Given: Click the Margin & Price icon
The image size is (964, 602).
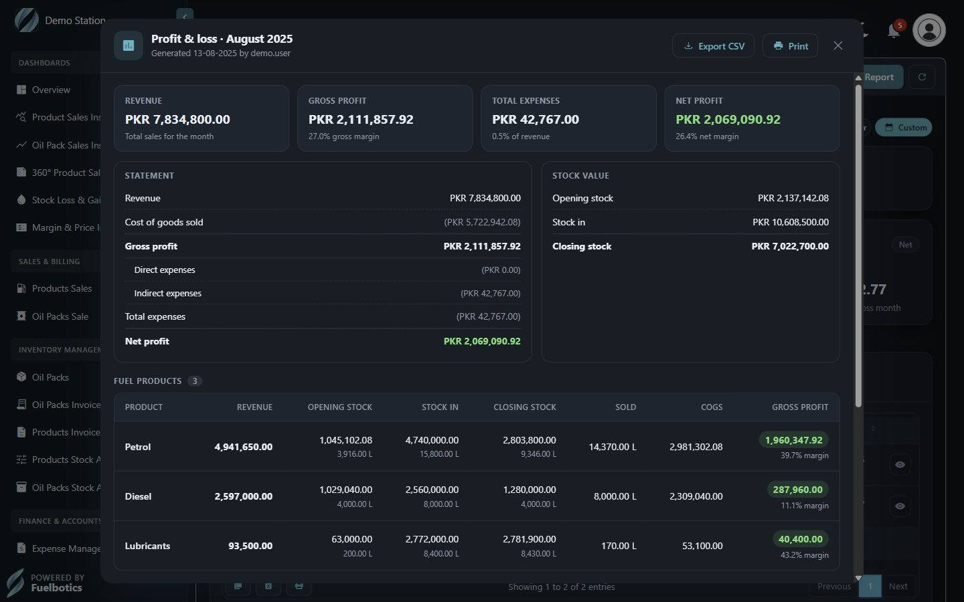Looking at the screenshot, I should point(21,227).
